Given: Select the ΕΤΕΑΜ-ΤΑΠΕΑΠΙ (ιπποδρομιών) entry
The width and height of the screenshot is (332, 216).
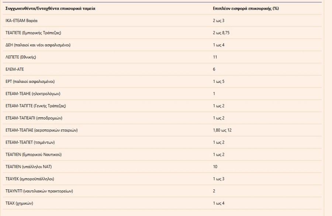Looking at the screenshot, I should tap(34, 118).
